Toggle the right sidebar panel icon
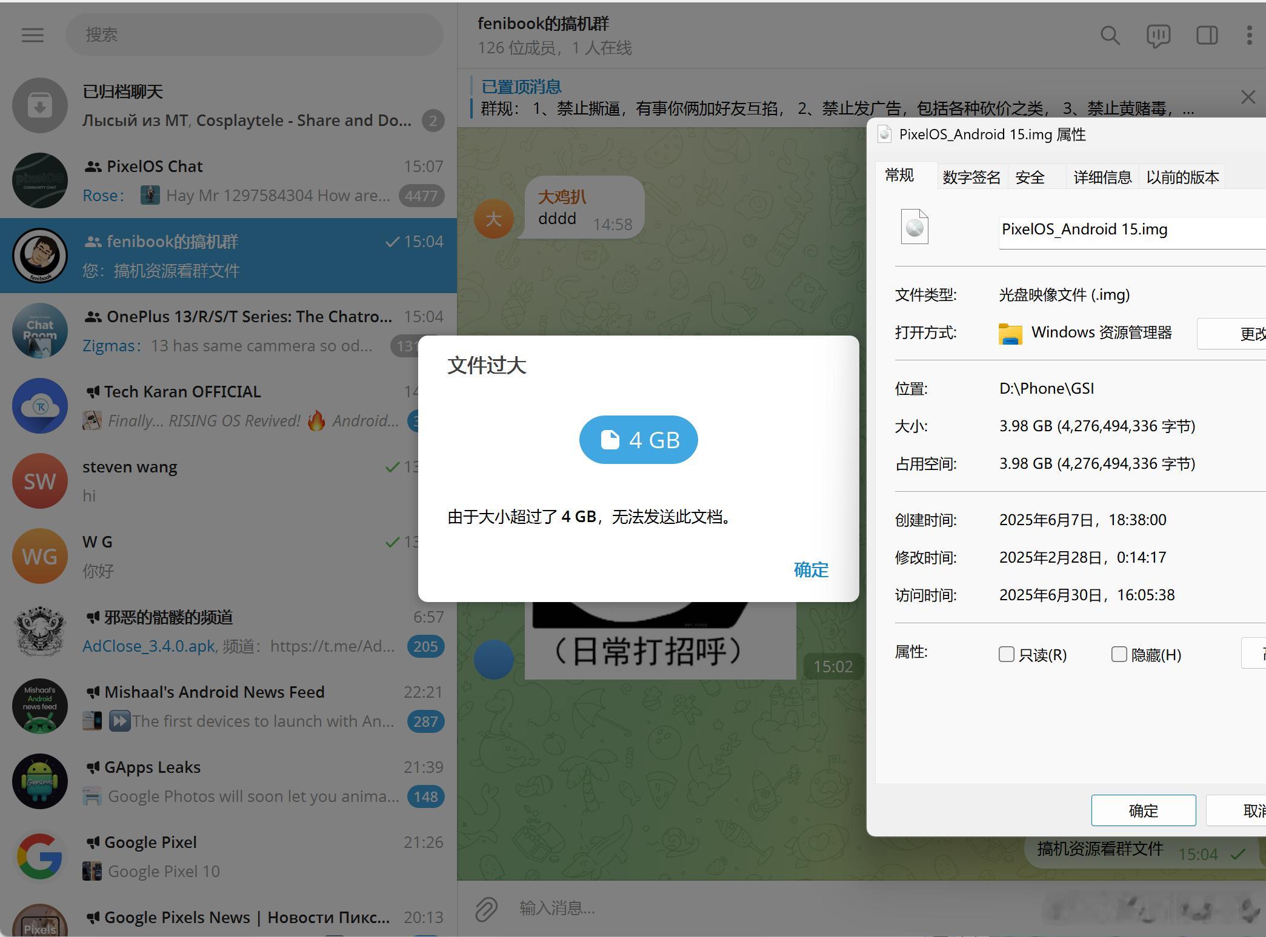 [1207, 36]
